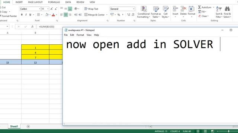Expand the font color dropdown arrow

tap(57, 15)
